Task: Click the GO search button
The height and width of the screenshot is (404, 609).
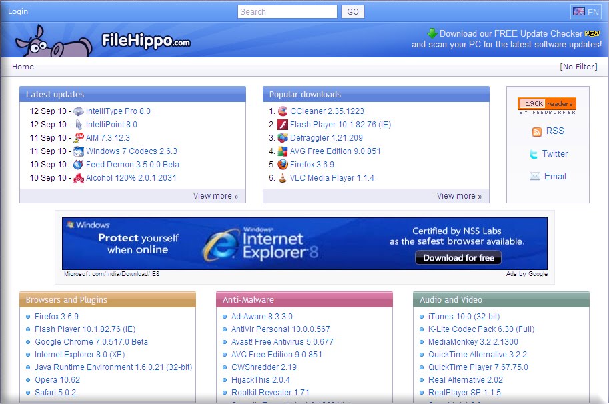Action: pyautogui.click(x=353, y=11)
